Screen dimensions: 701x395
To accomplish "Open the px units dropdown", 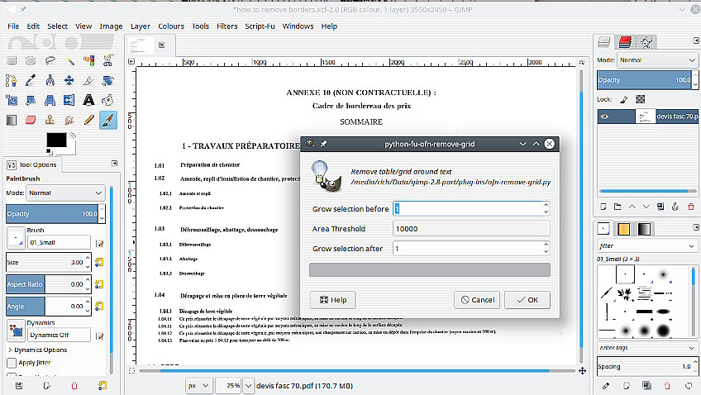I will coord(199,385).
